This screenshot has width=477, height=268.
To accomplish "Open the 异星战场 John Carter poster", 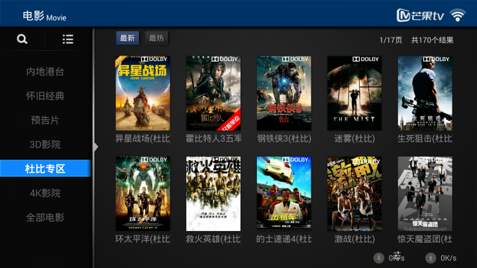I will (x=142, y=93).
